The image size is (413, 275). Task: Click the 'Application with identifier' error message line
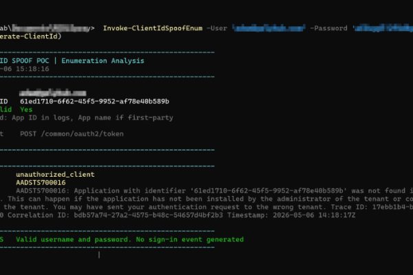214,191
